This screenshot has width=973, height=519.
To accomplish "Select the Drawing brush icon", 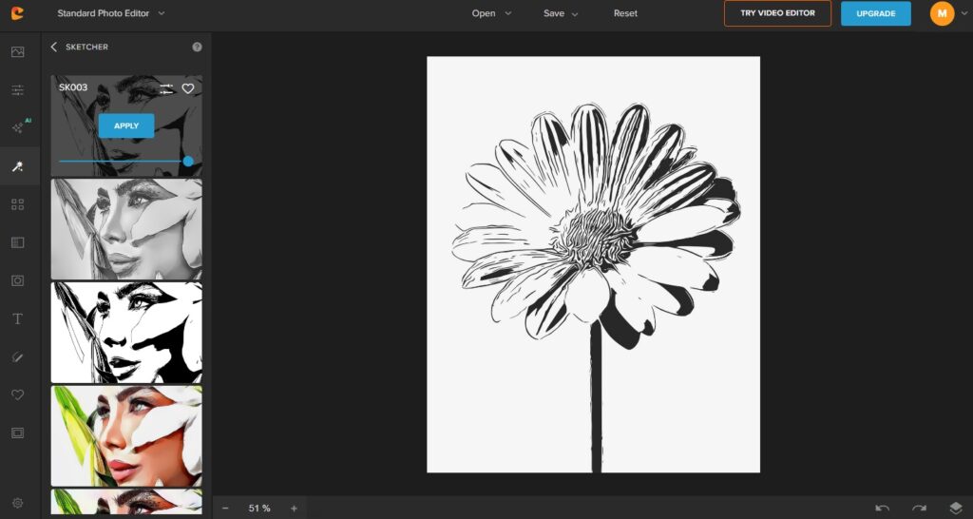I will point(17,357).
